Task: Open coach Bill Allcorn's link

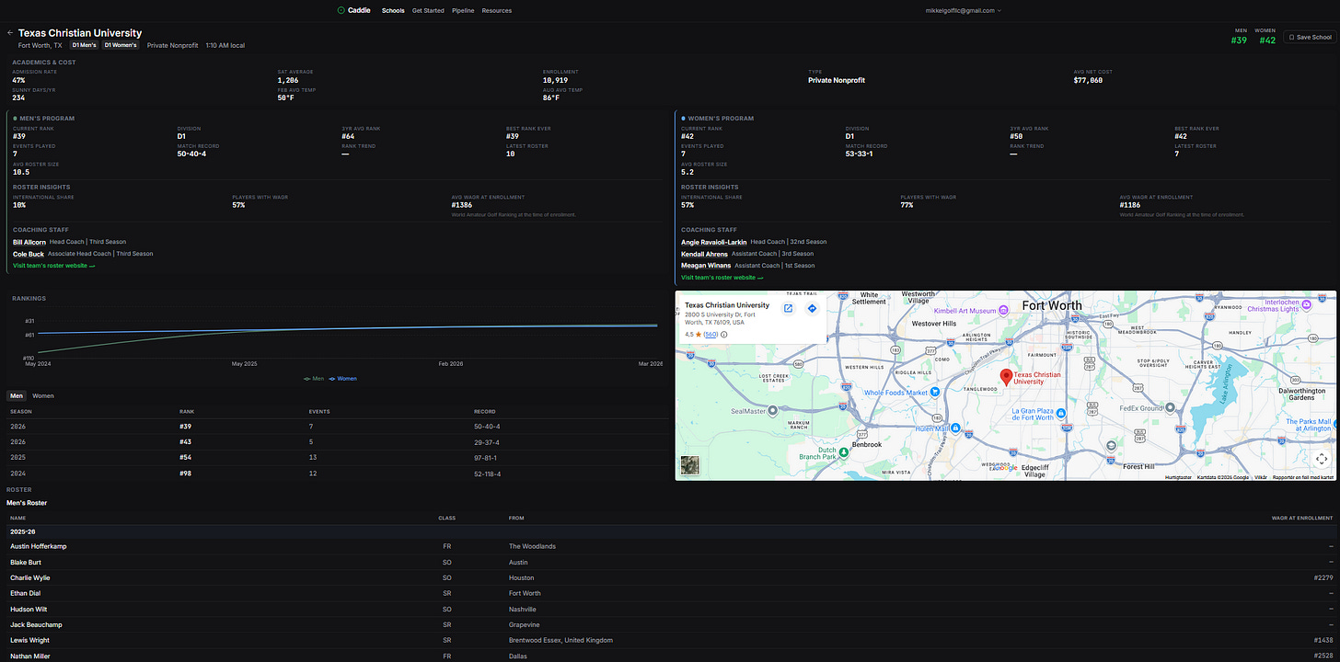Action: point(29,242)
